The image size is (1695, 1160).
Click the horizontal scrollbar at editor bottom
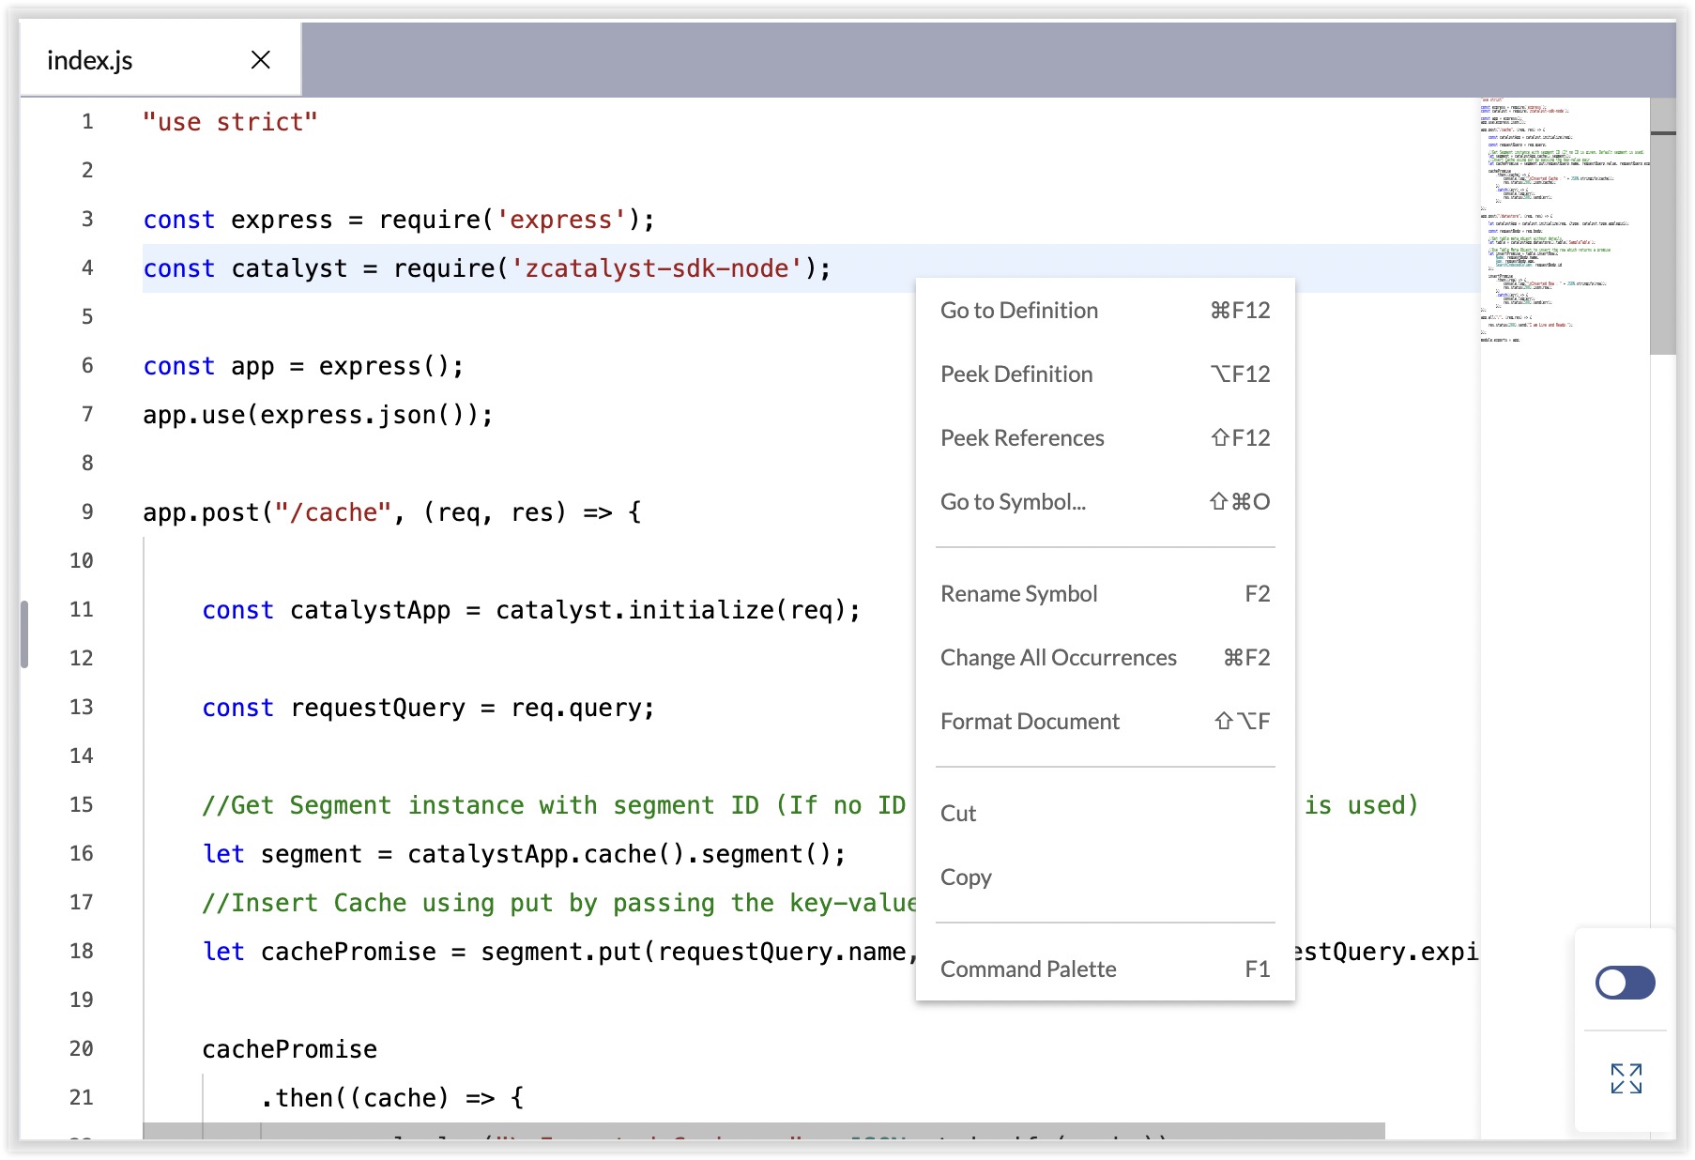(x=763, y=1131)
